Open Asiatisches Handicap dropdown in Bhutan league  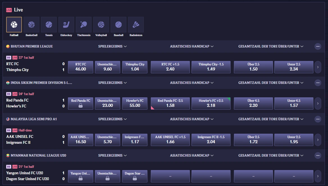pos(192,46)
